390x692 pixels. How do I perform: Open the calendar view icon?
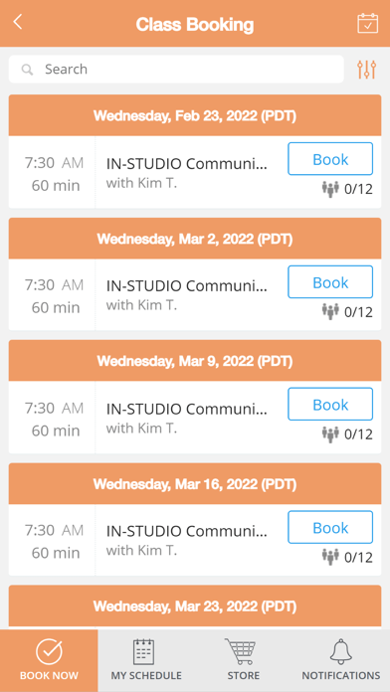pyautogui.click(x=367, y=24)
